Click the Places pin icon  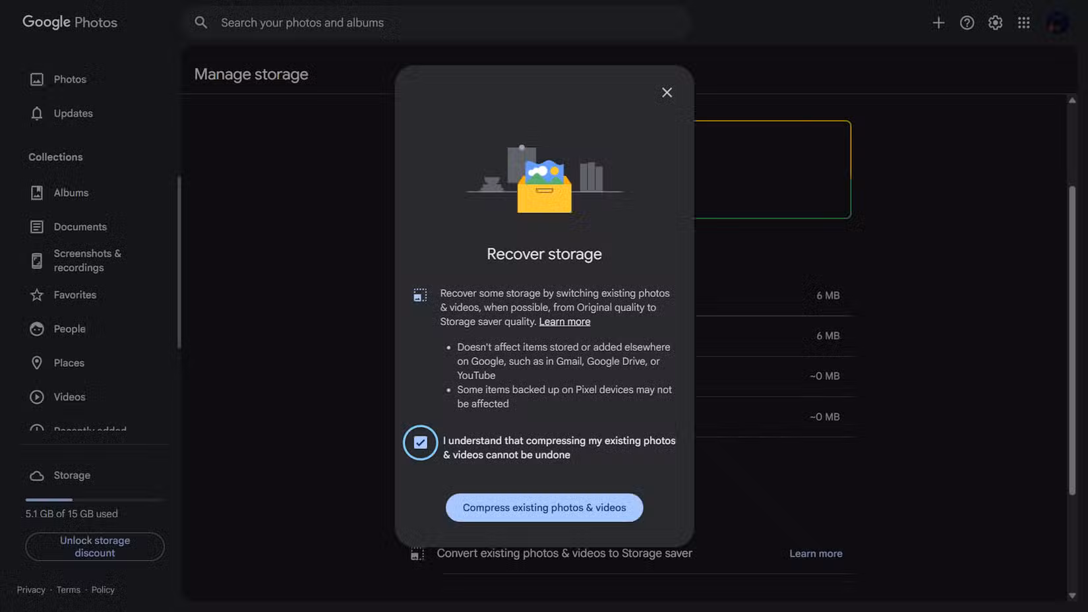[x=37, y=363]
